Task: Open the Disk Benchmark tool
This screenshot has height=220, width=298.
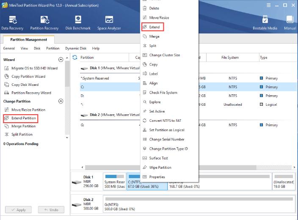Action: coord(78,23)
